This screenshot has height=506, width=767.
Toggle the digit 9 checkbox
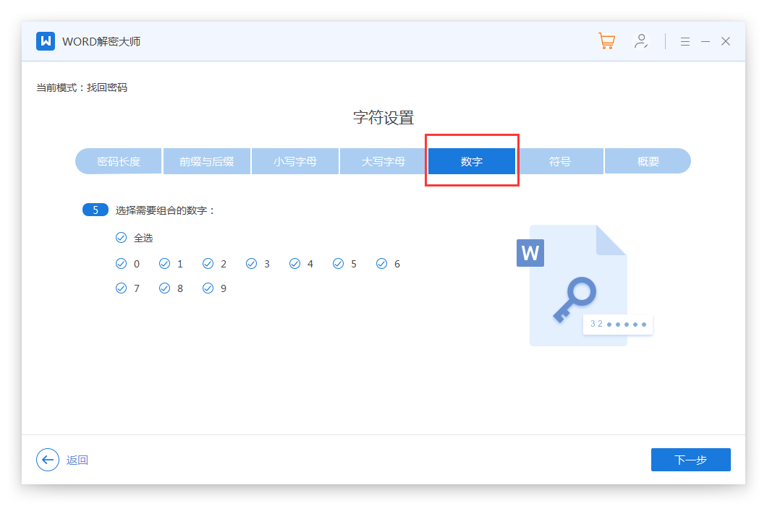click(208, 288)
